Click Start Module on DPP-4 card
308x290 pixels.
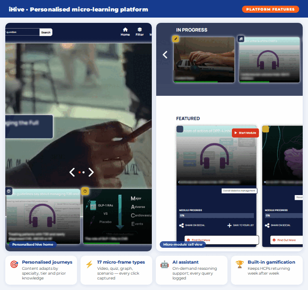(246, 133)
